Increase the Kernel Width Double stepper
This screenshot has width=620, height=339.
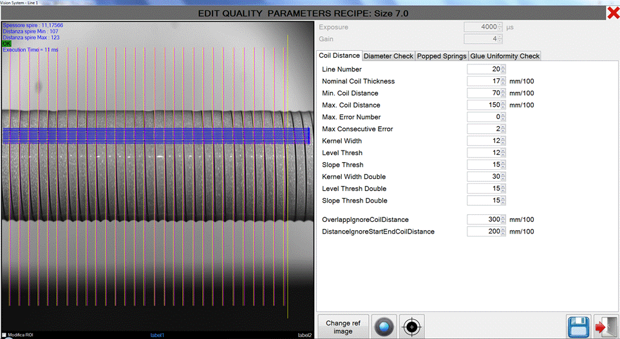[503, 174]
